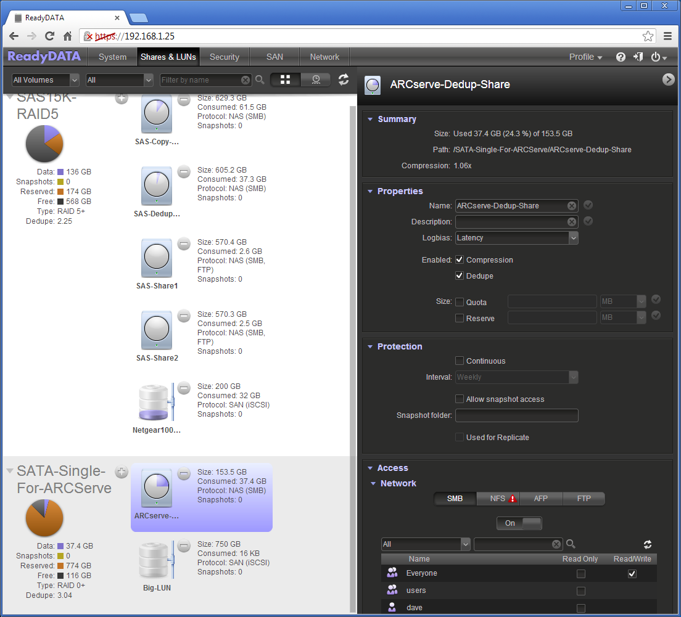Switch to grid thumbnail view
The image size is (681, 617).
point(285,80)
